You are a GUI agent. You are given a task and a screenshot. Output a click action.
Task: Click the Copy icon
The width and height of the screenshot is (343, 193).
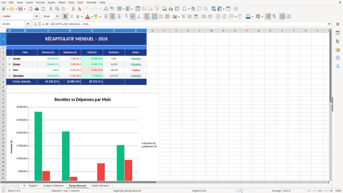click(57, 9)
